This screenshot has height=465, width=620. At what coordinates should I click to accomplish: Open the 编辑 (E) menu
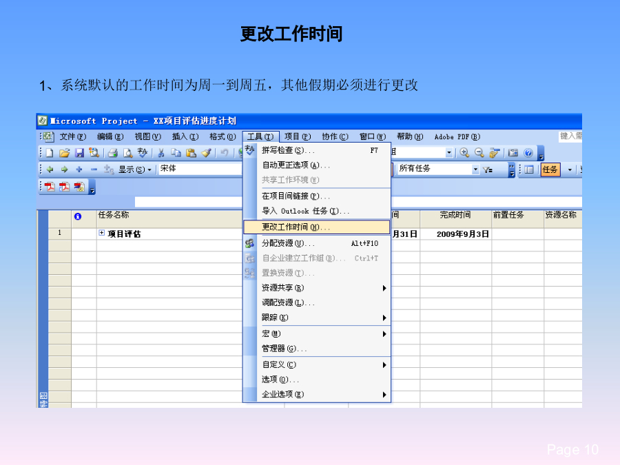coord(110,137)
